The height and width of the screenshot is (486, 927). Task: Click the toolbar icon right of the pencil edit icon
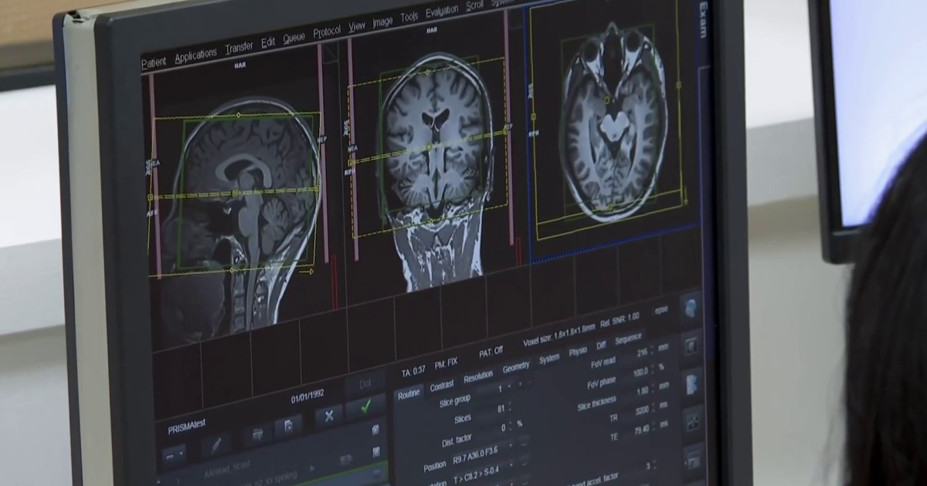click(257, 434)
